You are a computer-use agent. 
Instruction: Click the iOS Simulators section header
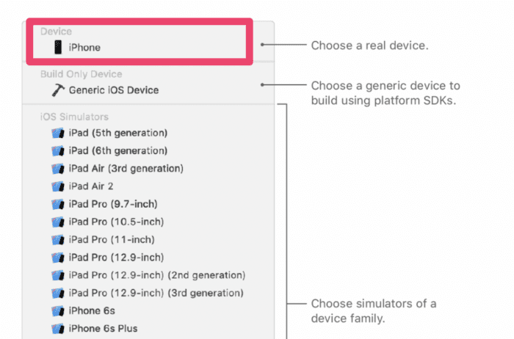(74, 117)
